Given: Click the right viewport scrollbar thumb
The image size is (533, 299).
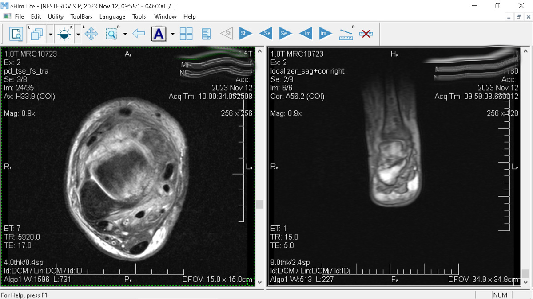Looking at the screenshot, I should [x=526, y=274].
